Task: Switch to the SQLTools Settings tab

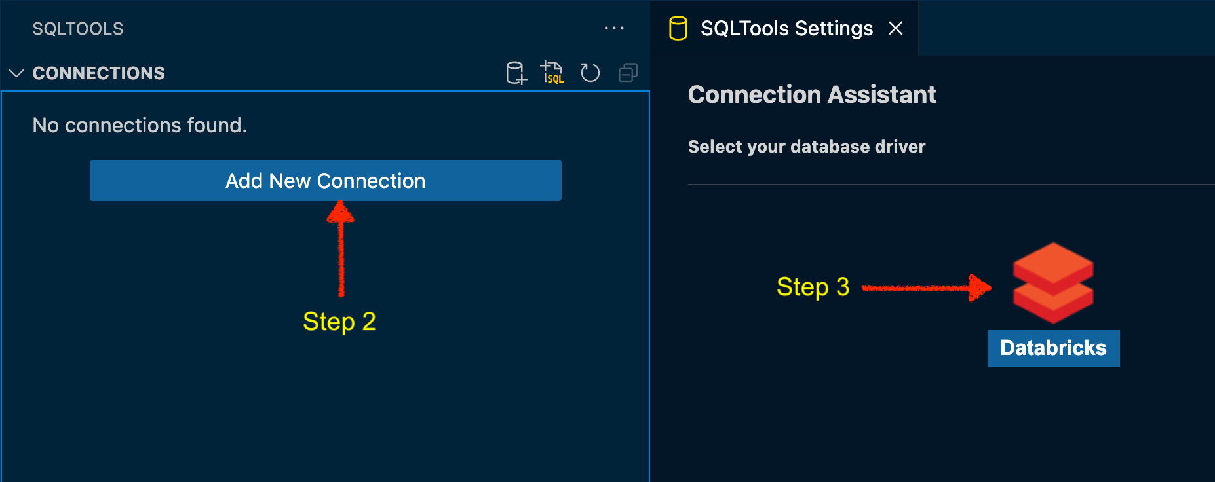Action: pos(786,28)
